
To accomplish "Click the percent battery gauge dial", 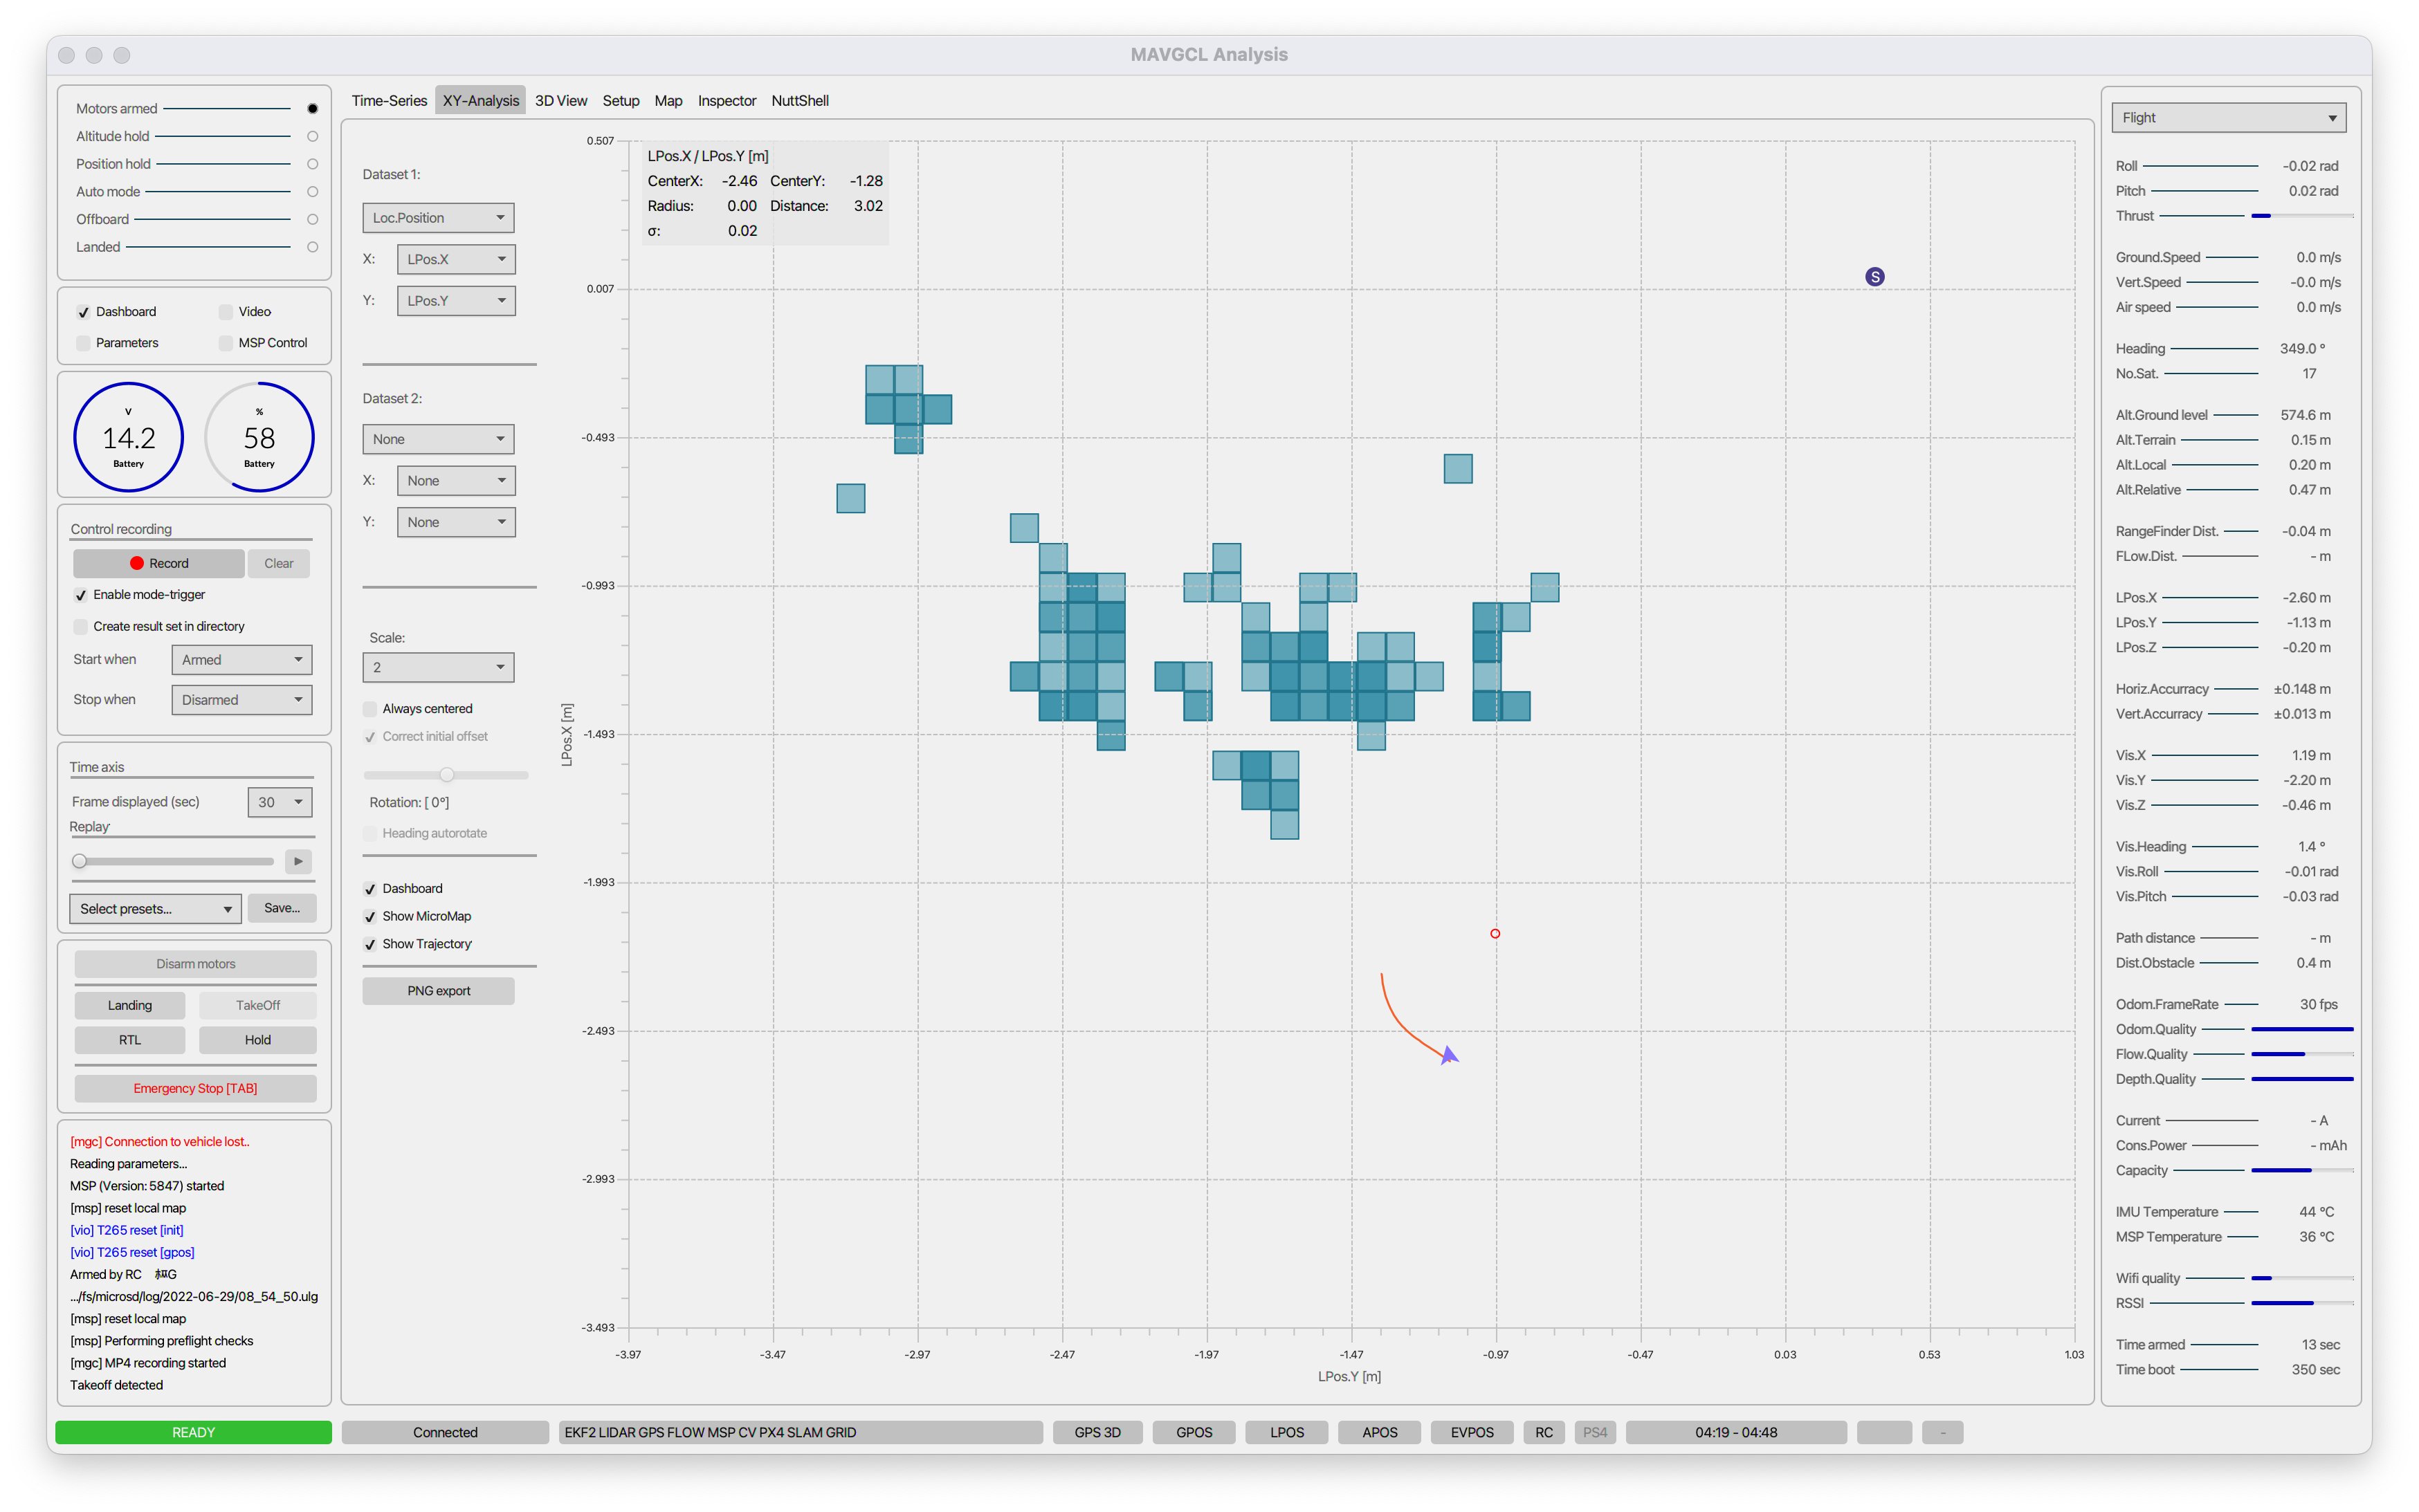I will pos(259,437).
